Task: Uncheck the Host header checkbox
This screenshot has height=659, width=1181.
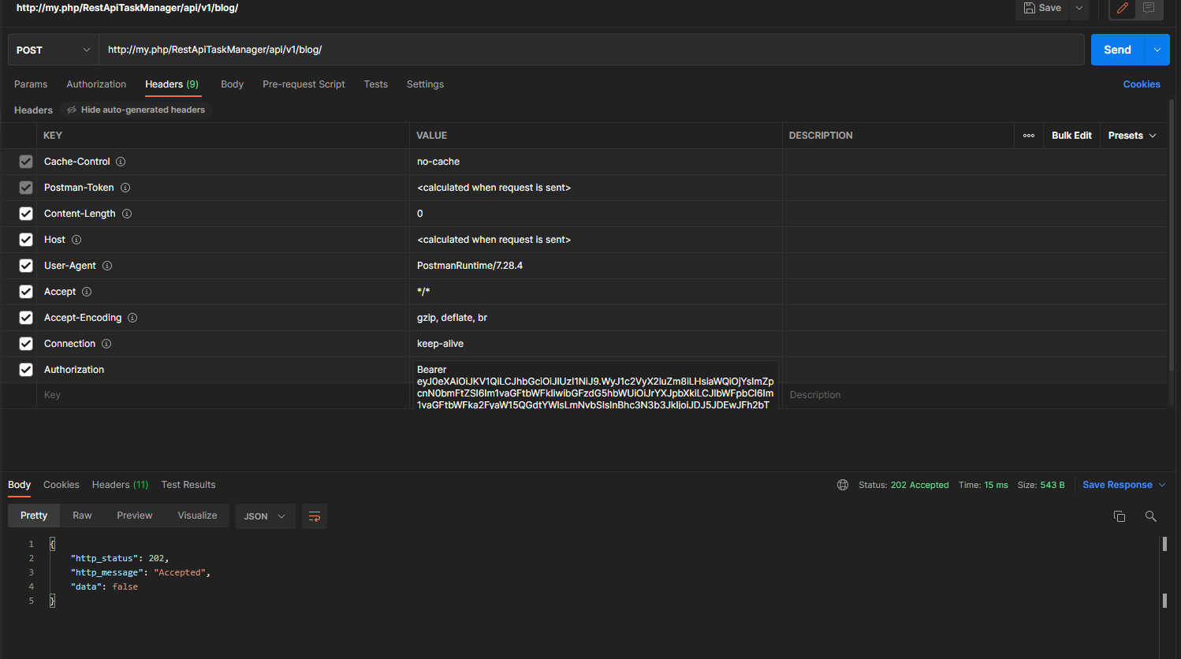Action: 26,240
